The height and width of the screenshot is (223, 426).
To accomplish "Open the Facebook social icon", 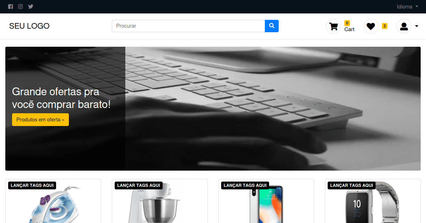I will [11, 6].
